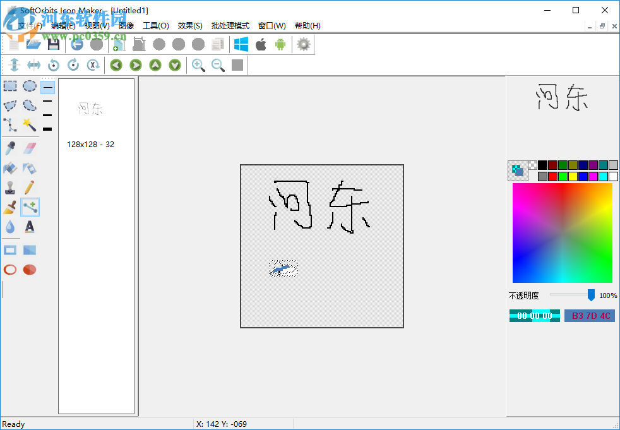Open the 窗口(W) menu

pyautogui.click(x=270, y=26)
